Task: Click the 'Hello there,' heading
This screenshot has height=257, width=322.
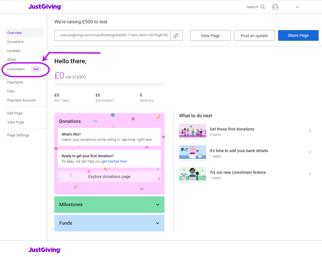Action: coord(70,61)
